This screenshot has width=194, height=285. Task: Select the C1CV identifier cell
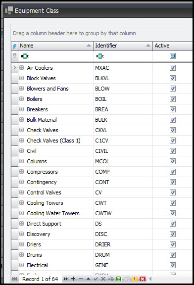(123, 141)
